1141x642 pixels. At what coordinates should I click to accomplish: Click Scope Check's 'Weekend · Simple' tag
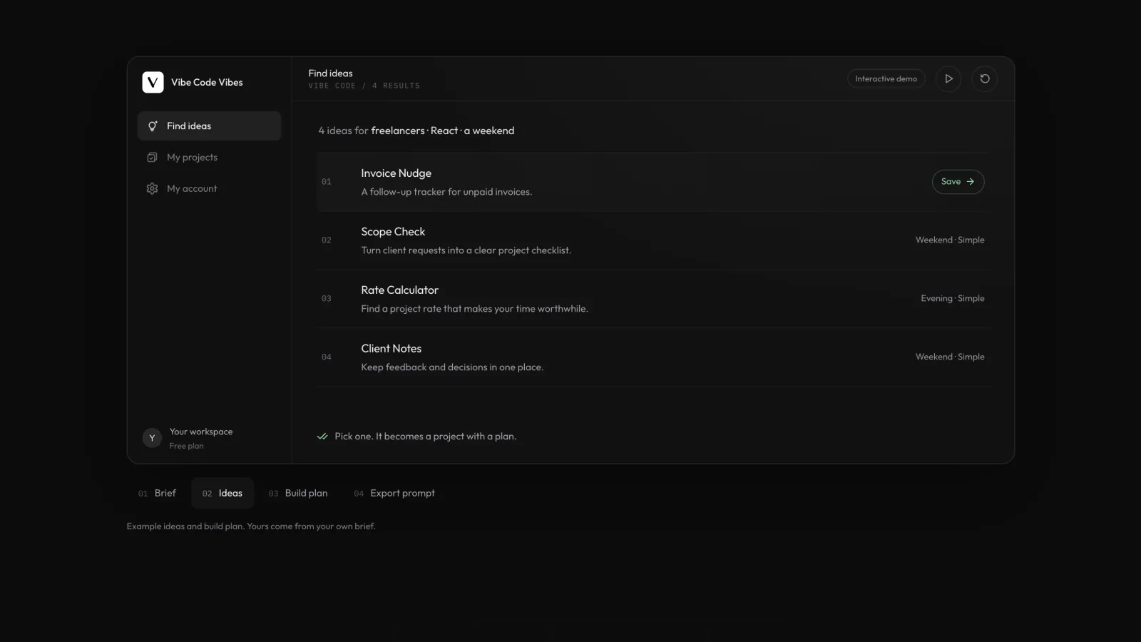[950, 240]
